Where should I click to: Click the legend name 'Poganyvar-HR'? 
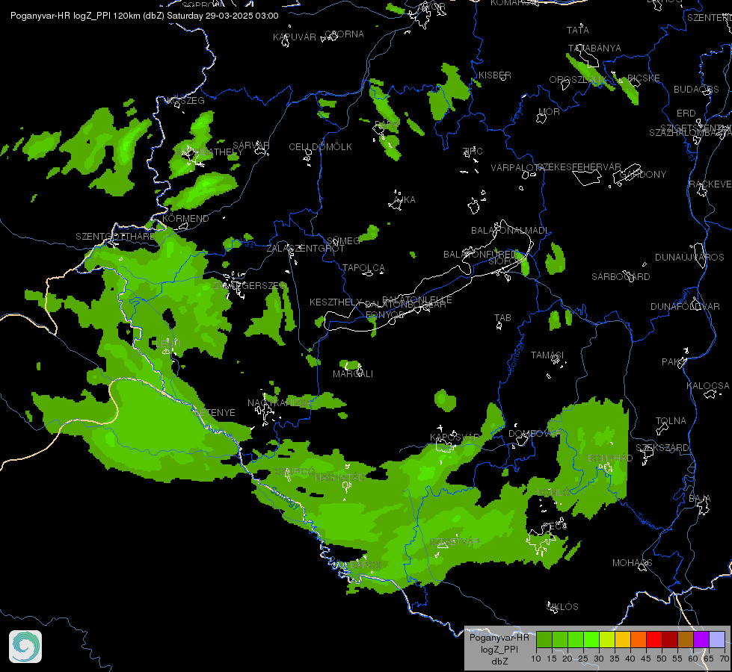click(x=499, y=638)
